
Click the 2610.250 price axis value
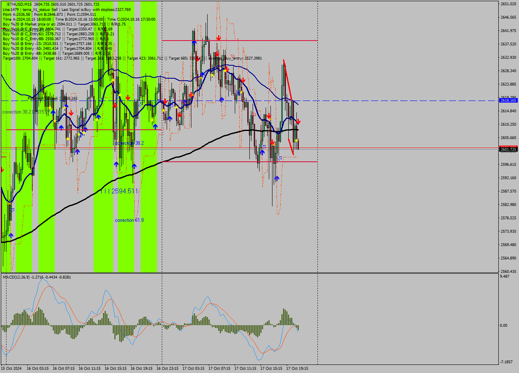coord(508,124)
